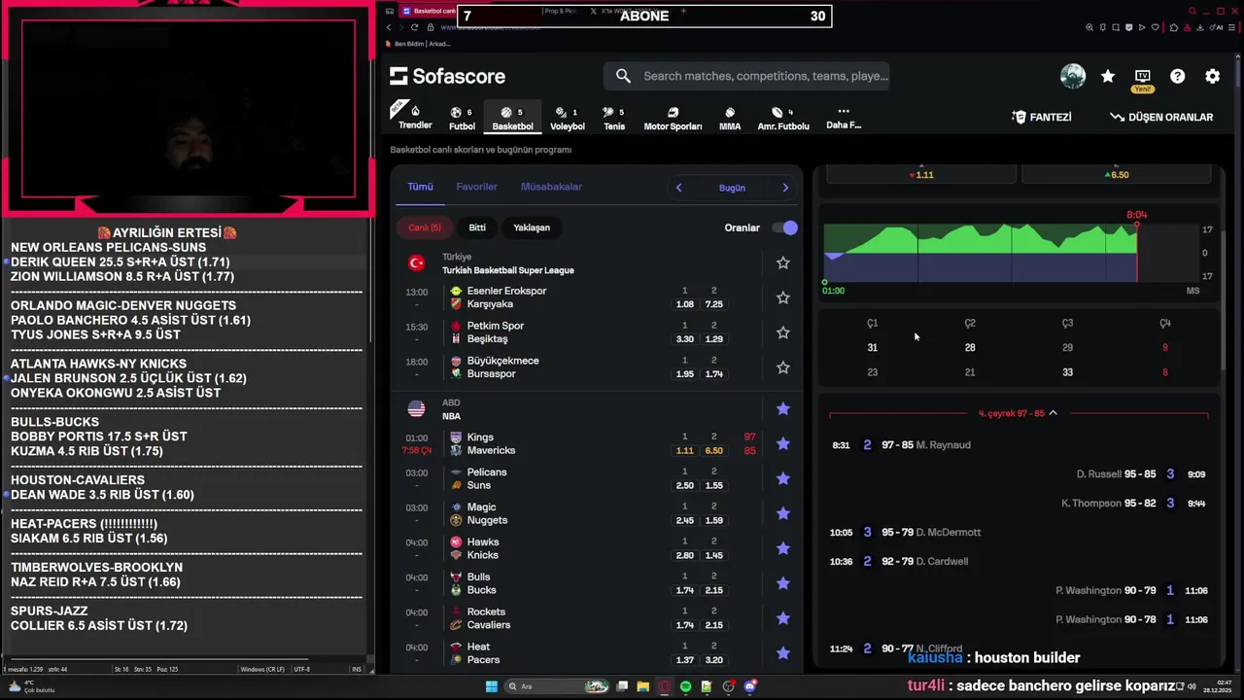Image resolution: width=1244 pixels, height=700 pixels.
Task: Open Sofascore settings gear
Action: pos(1213,76)
